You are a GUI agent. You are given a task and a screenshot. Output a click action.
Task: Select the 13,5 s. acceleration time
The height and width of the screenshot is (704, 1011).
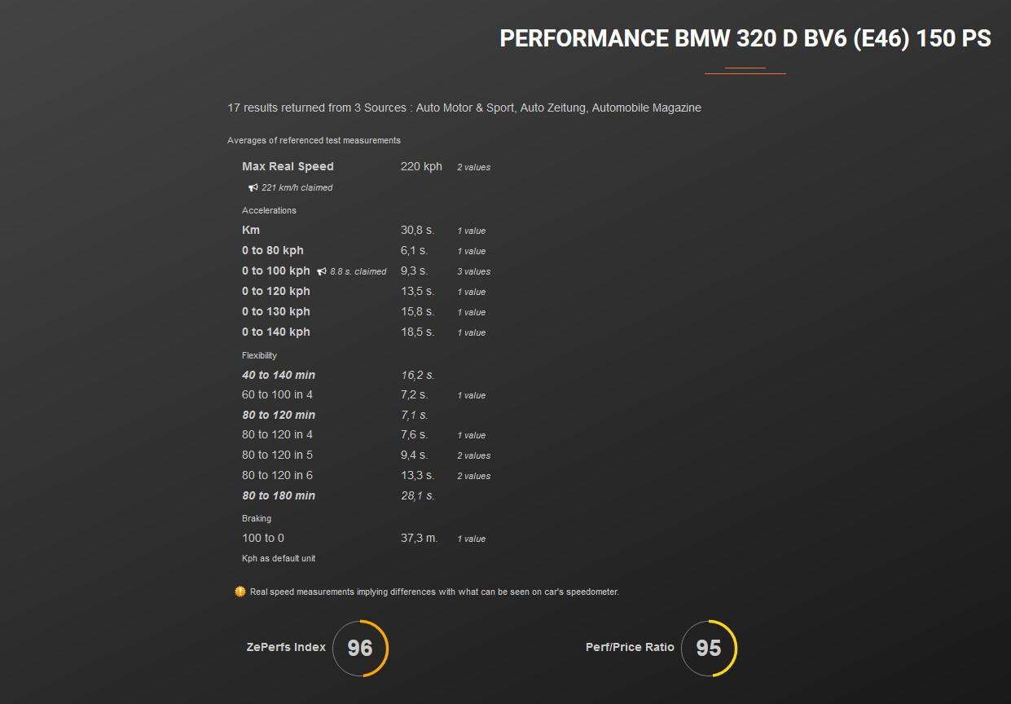417,291
